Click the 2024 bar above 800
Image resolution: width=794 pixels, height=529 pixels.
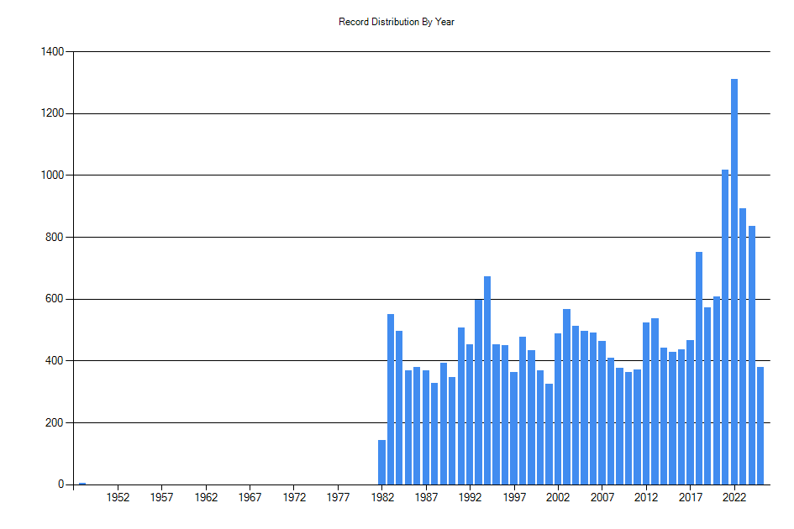pos(751,355)
